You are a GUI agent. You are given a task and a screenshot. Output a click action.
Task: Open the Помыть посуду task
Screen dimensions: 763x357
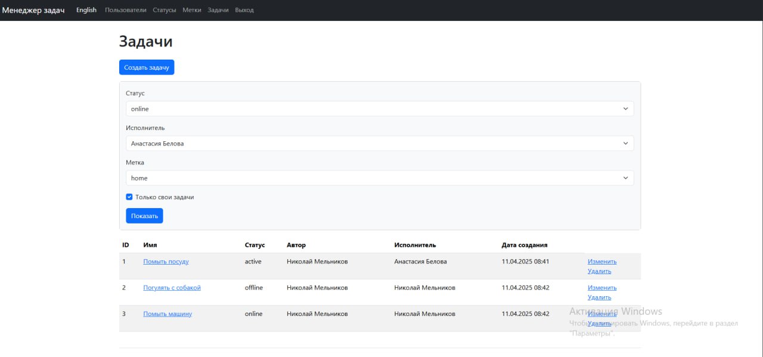(x=166, y=262)
